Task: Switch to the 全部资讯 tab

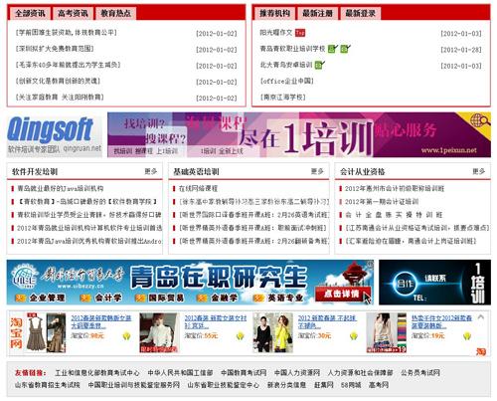Action: [x=30, y=13]
